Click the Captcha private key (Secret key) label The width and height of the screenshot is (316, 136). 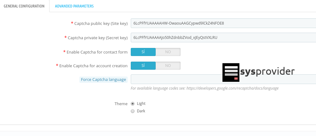pyautogui.click(x=97, y=38)
